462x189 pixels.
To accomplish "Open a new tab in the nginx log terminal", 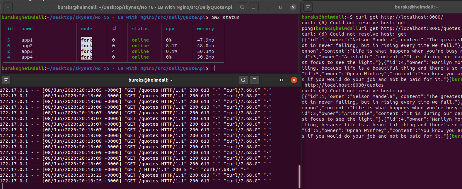I will pos(6,80).
